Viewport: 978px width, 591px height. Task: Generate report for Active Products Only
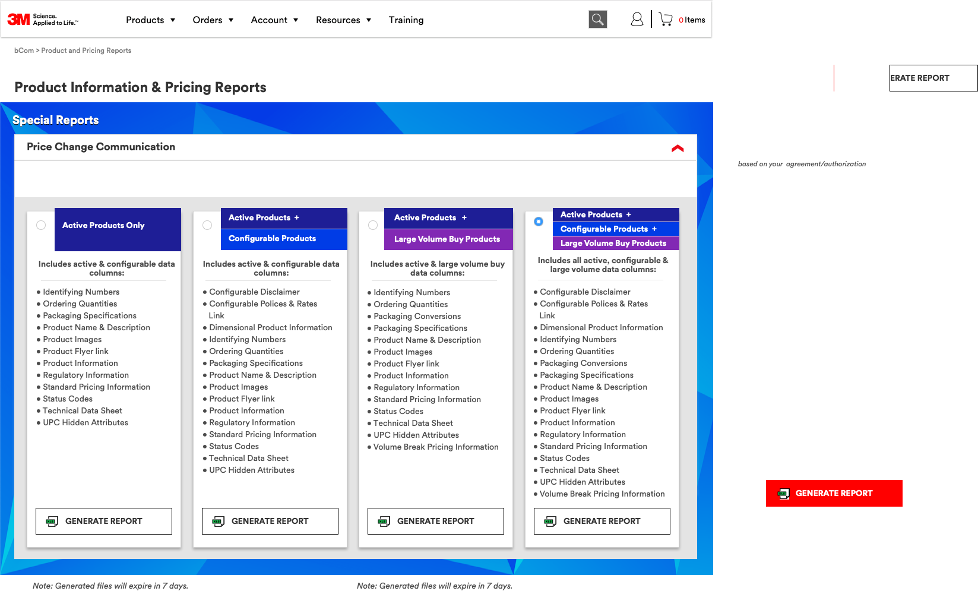pos(104,521)
